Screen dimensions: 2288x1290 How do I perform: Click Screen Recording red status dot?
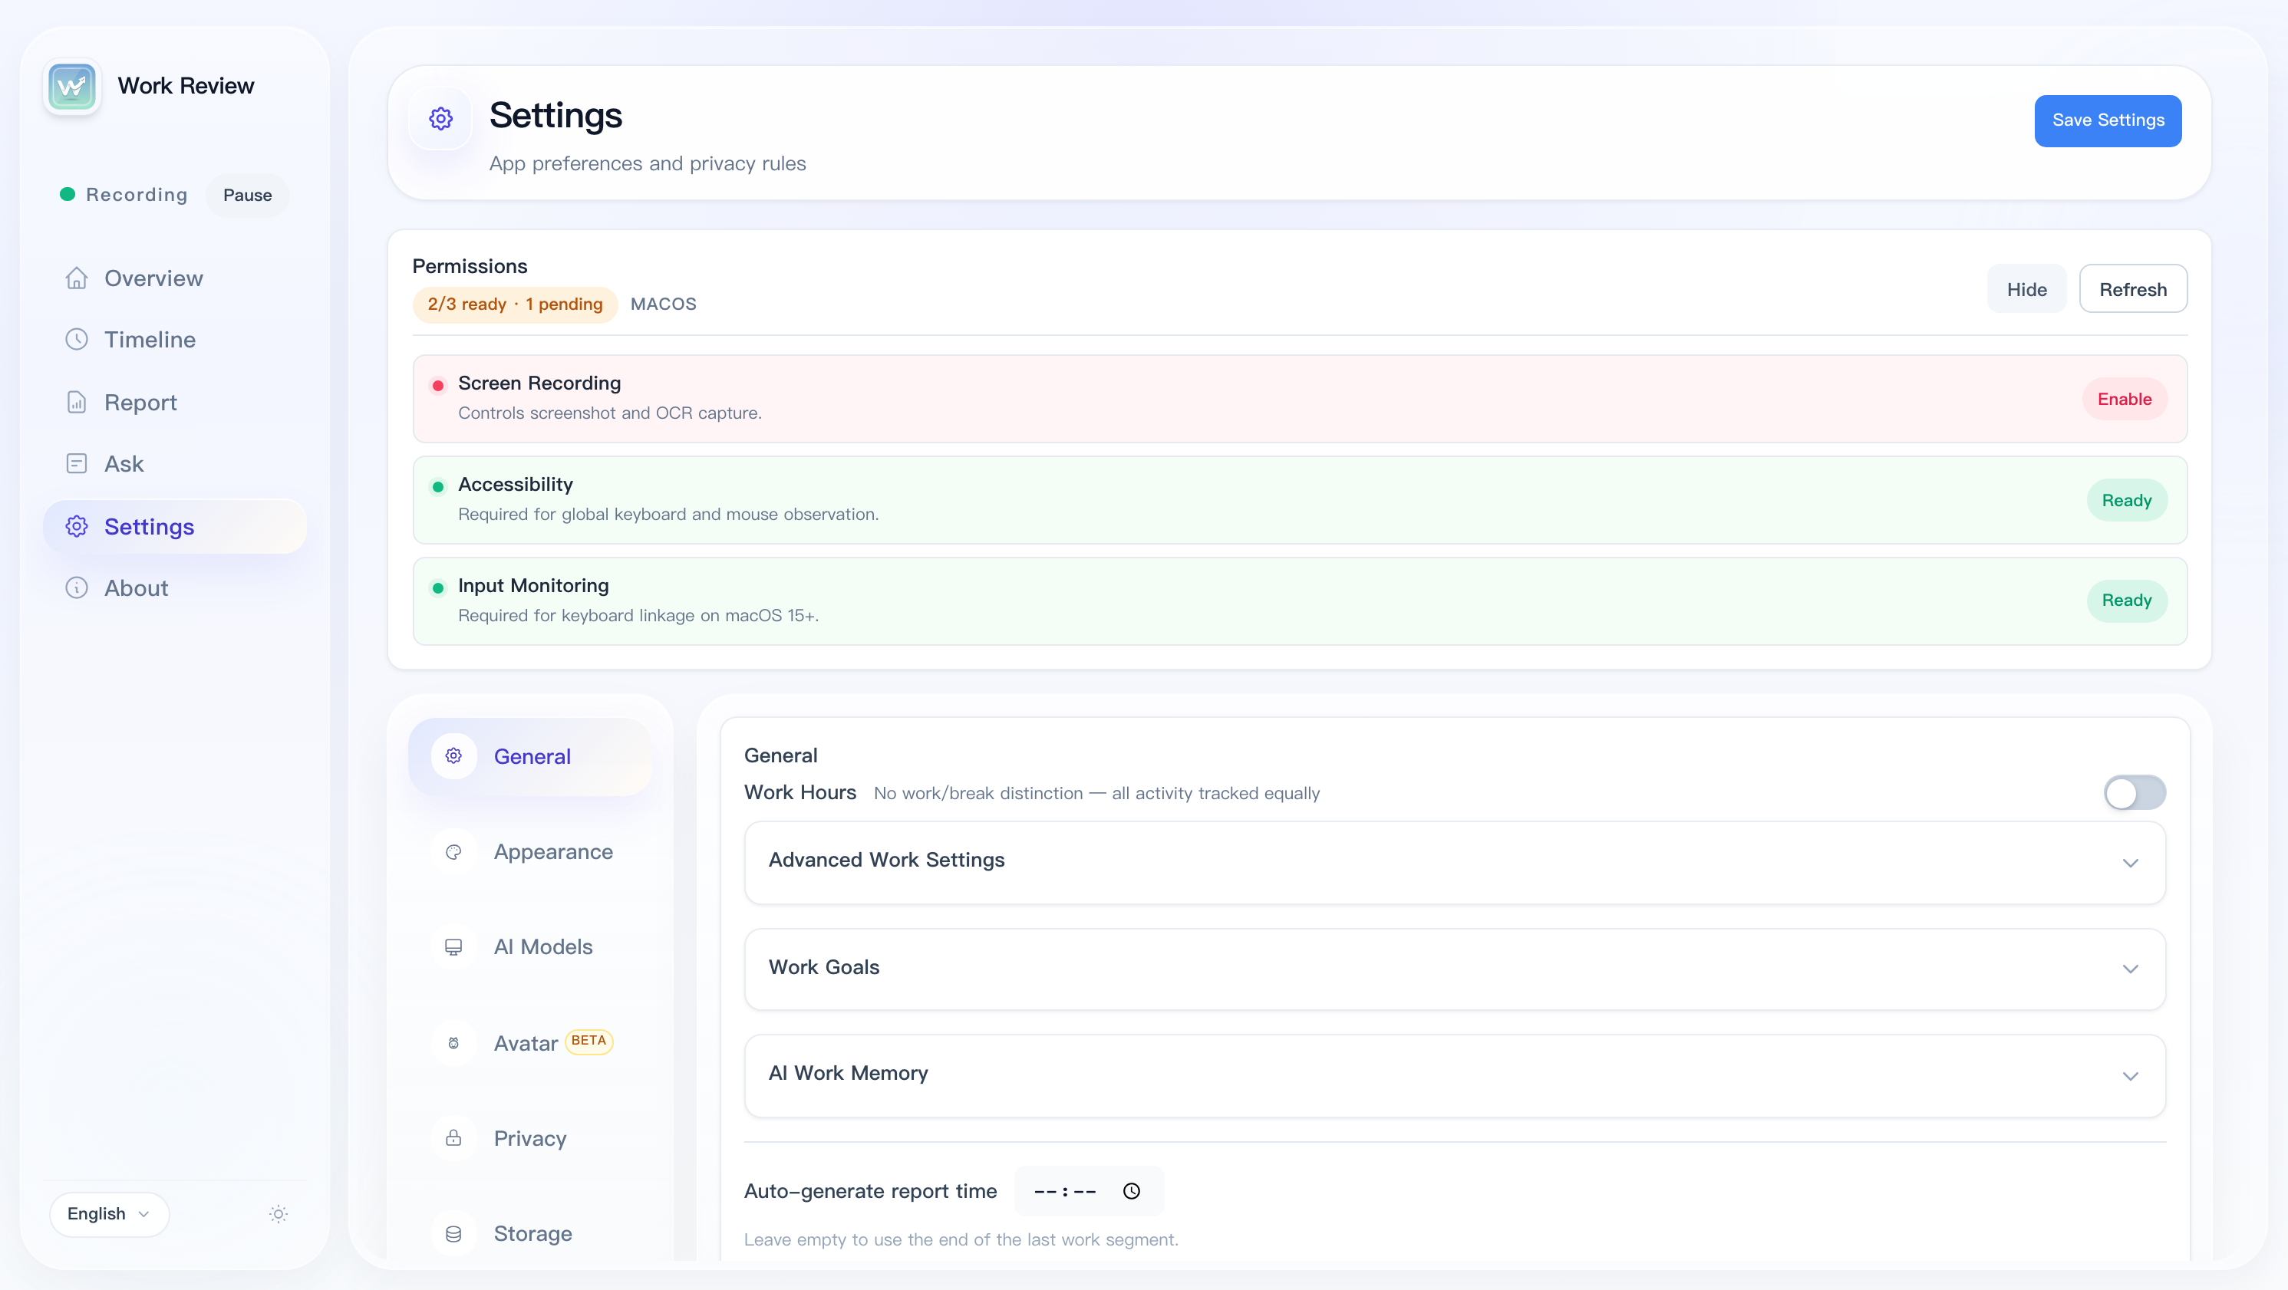[x=438, y=385]
